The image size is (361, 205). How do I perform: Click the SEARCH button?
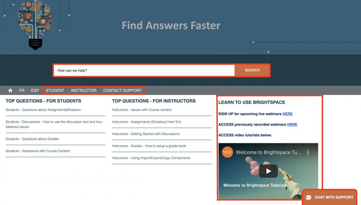click(x=252, y=70)
